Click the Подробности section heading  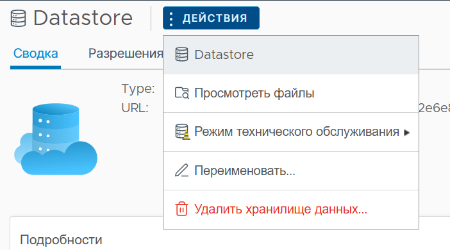pyautogui.click(x=61, y=240)
